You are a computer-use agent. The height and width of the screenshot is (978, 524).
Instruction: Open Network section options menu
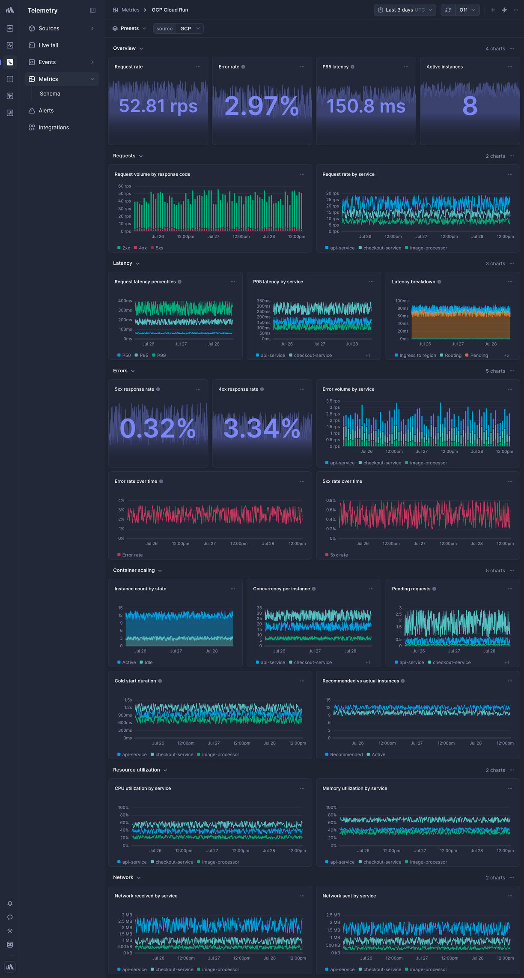[512, 877]
